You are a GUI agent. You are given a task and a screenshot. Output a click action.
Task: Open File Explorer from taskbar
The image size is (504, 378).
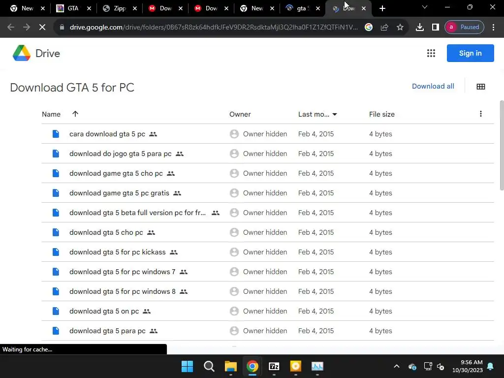[x=231, y=366]
